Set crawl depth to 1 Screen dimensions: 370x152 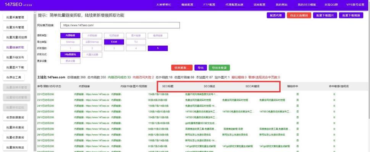coord(70,48)
